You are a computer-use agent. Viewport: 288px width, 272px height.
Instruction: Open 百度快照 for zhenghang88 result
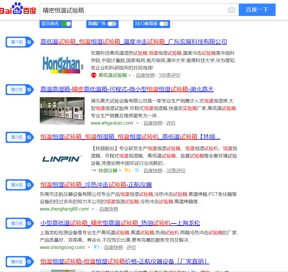[x=109, y=209]
